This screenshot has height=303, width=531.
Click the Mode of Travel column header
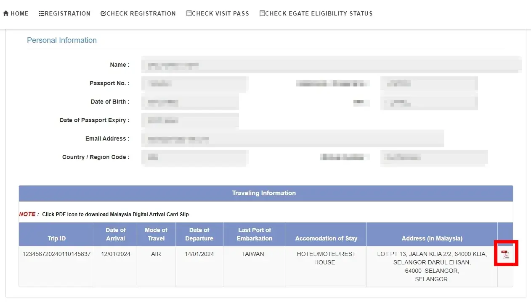pyautogui.click(x=156, y=234)
